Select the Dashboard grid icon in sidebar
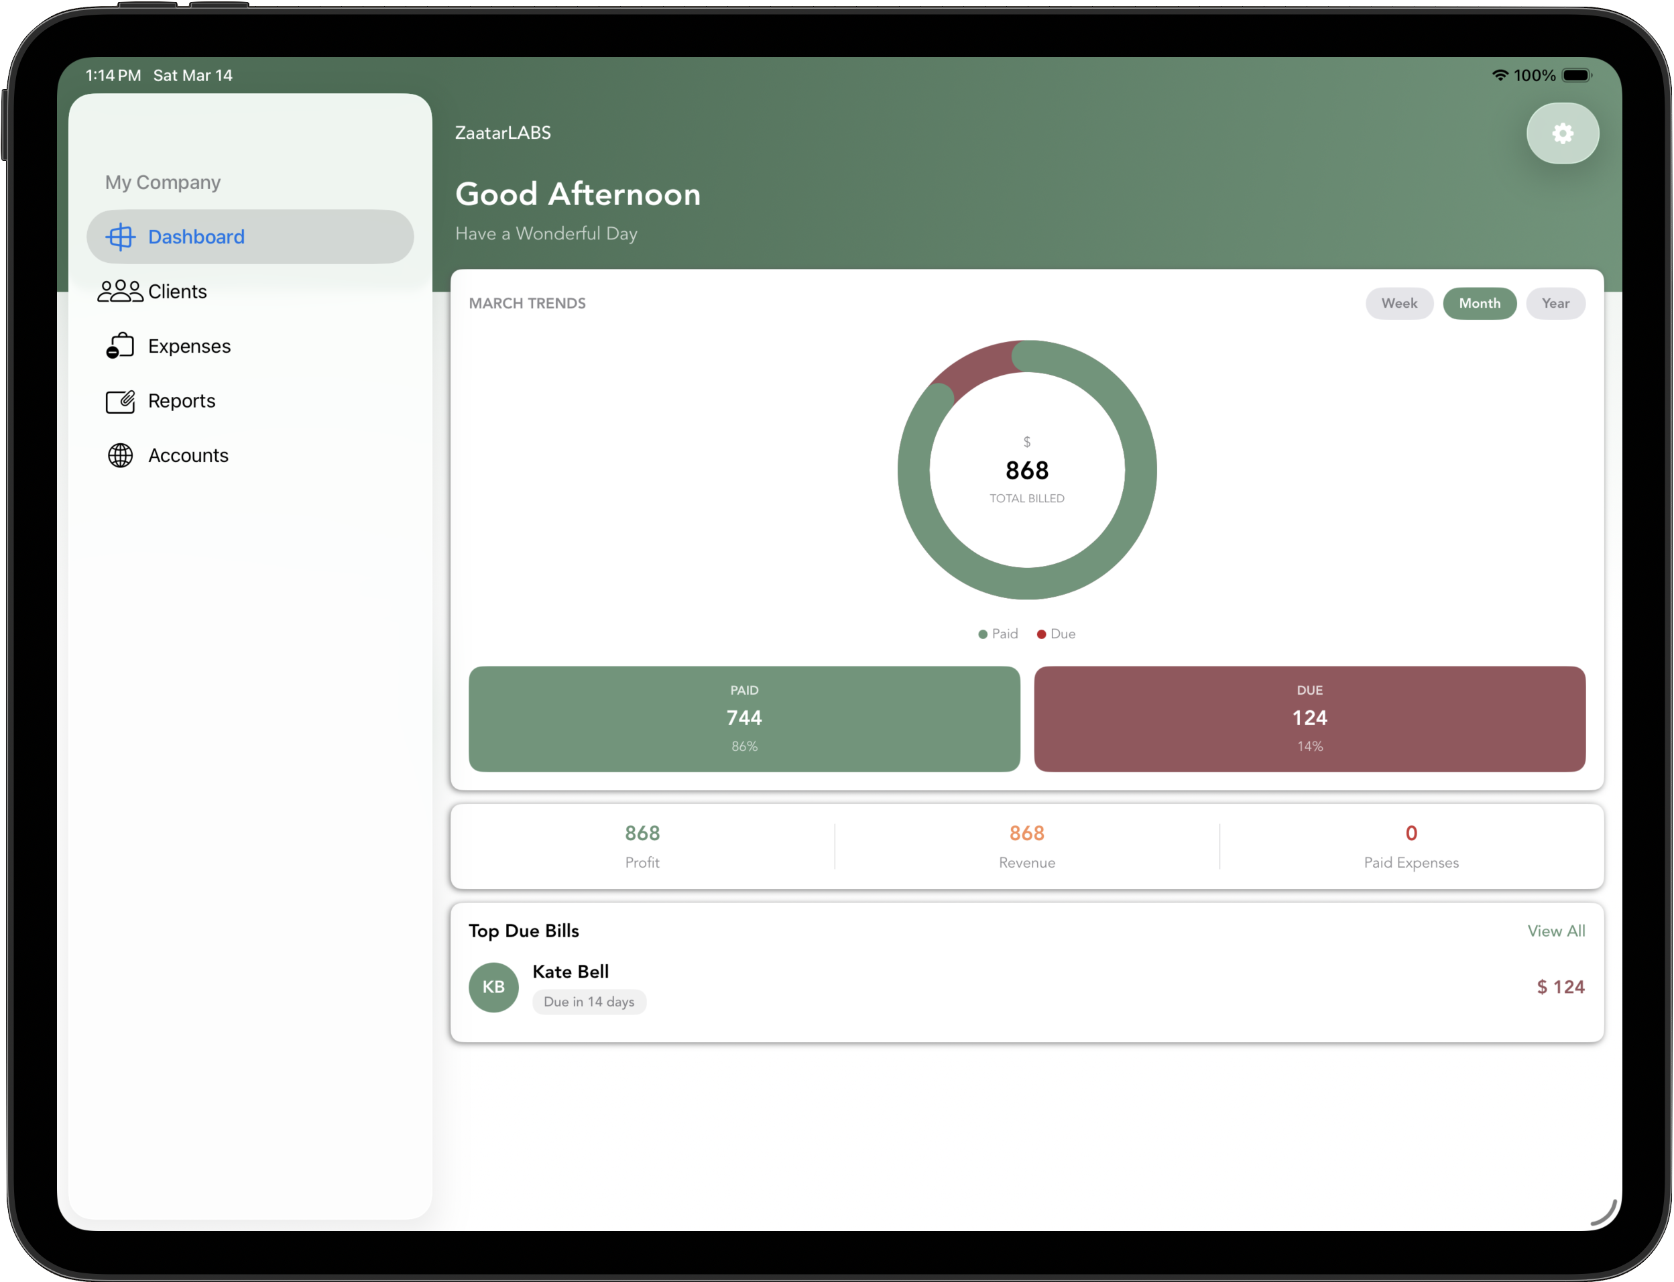The height and width of the screenshot is (1282, 1674). (120, 237)
